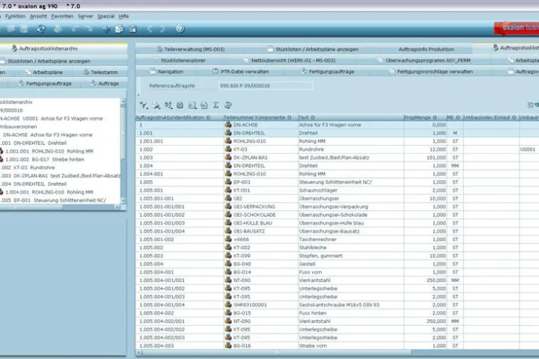Open the Ansicht menu

click(x=38, y=16)
